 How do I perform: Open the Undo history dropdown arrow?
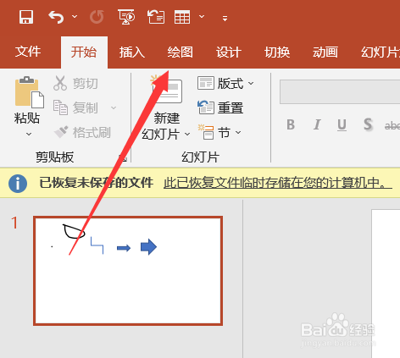tap(75, 17)
